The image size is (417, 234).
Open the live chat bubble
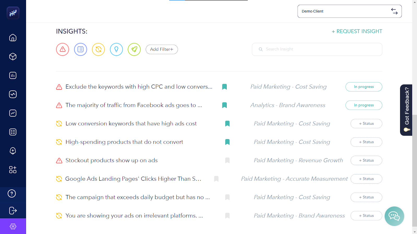[394, 216]
